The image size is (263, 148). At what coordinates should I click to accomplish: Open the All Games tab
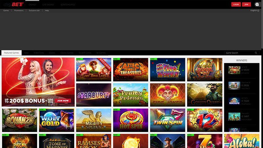101,53
